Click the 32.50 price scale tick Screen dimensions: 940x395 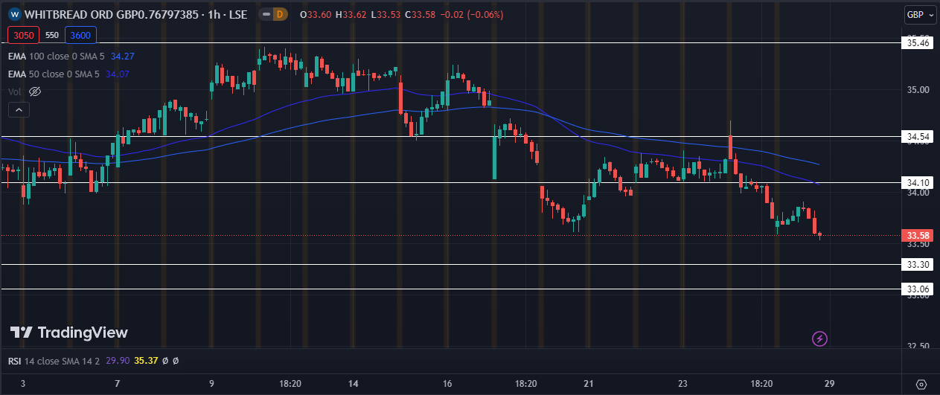point(918,347)
